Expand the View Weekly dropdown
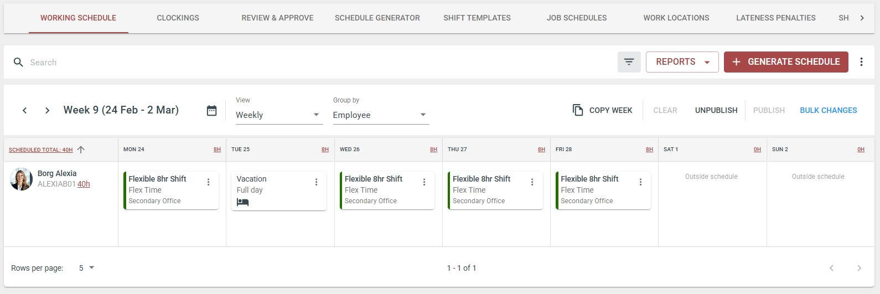This screenshot has height=294, width=880. pos(279,115)
